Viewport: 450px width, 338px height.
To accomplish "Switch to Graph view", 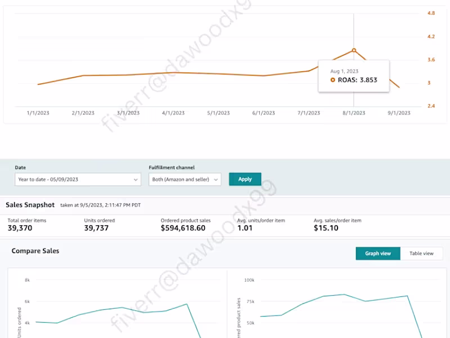I will (377, 253).
